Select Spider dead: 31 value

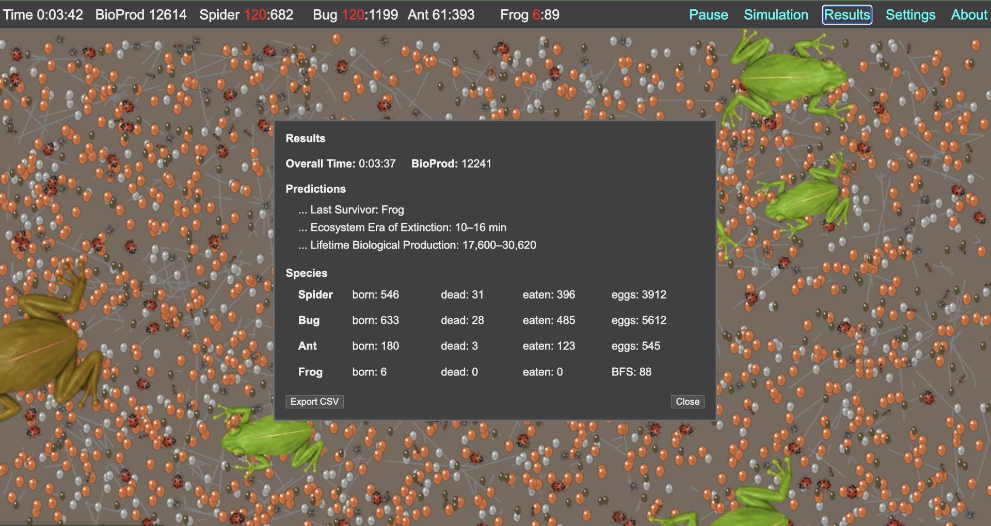[x=462, y=295]
